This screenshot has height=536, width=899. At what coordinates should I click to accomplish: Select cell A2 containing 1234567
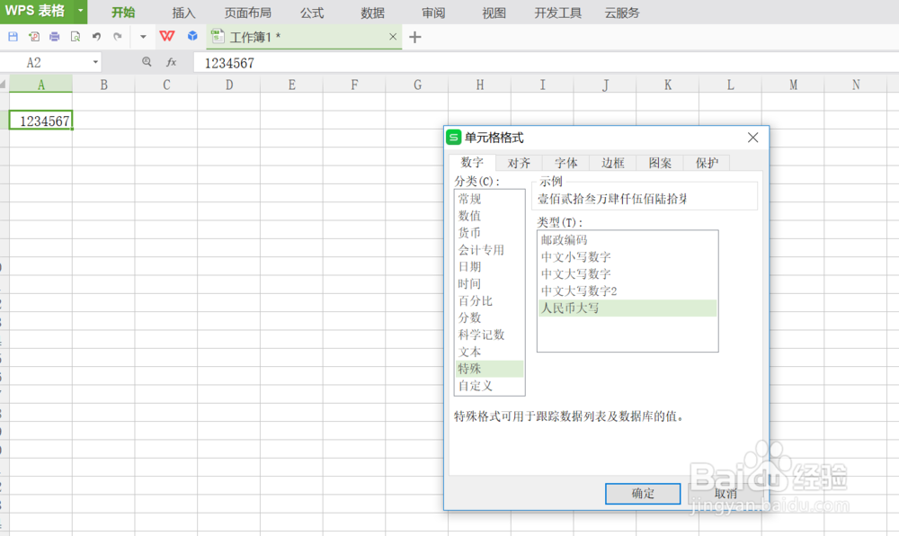tap(40, 121)
